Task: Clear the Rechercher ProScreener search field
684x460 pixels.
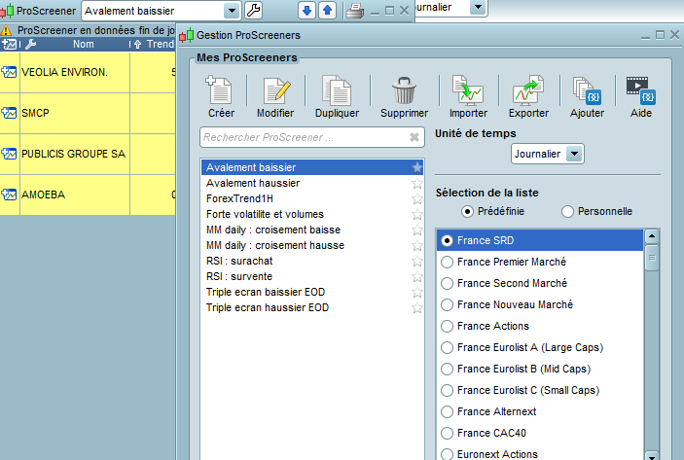Action: click(x=414, y=137)
